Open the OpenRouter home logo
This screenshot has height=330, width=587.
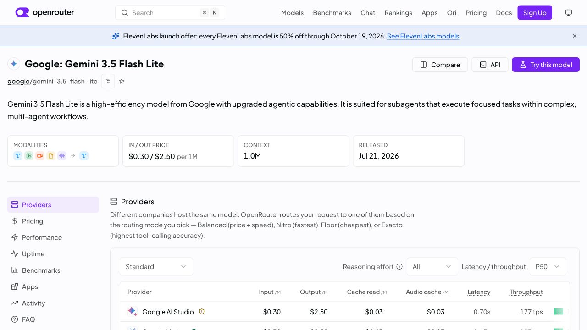44,12
